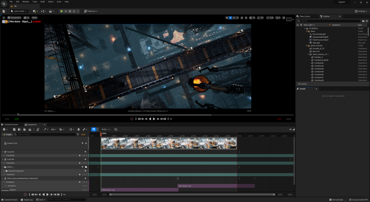Open the 30 fps frame rate dropdown

(106, 129)
